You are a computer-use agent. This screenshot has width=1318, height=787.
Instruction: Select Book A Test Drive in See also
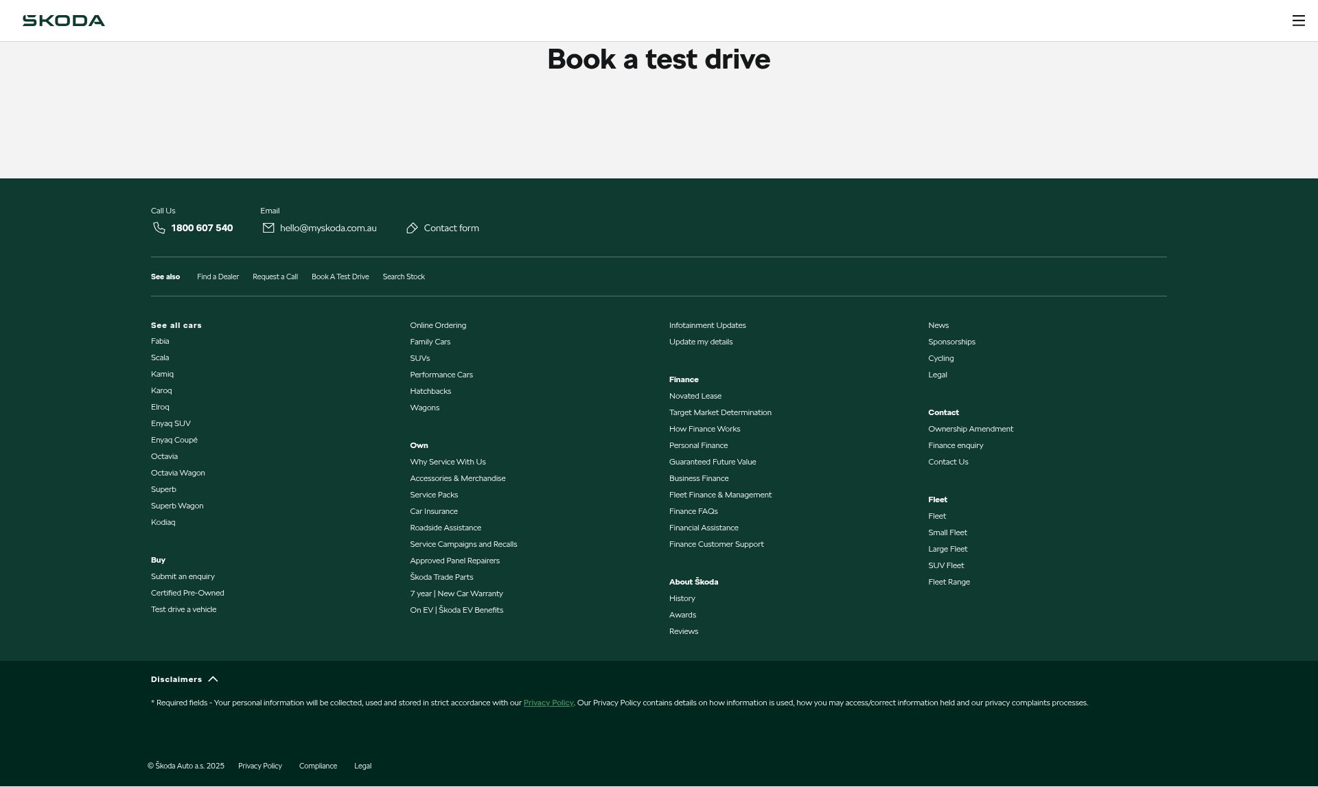[x=340, y=277]
